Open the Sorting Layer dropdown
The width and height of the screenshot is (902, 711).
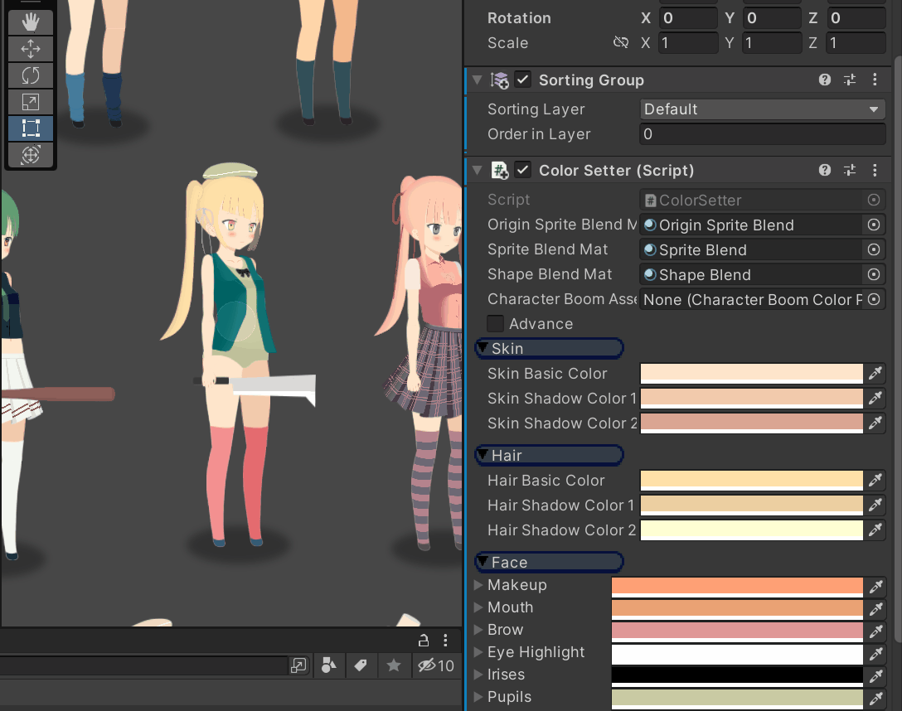(762, 109)
